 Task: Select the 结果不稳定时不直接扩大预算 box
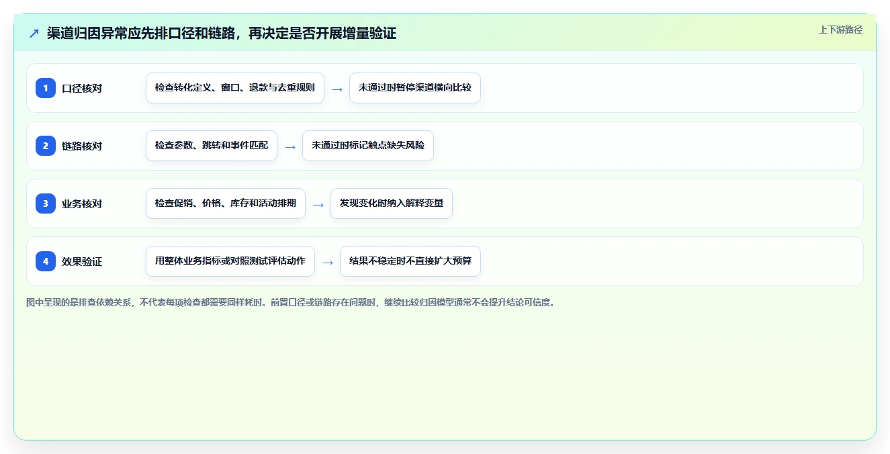[x=410, y=261]
